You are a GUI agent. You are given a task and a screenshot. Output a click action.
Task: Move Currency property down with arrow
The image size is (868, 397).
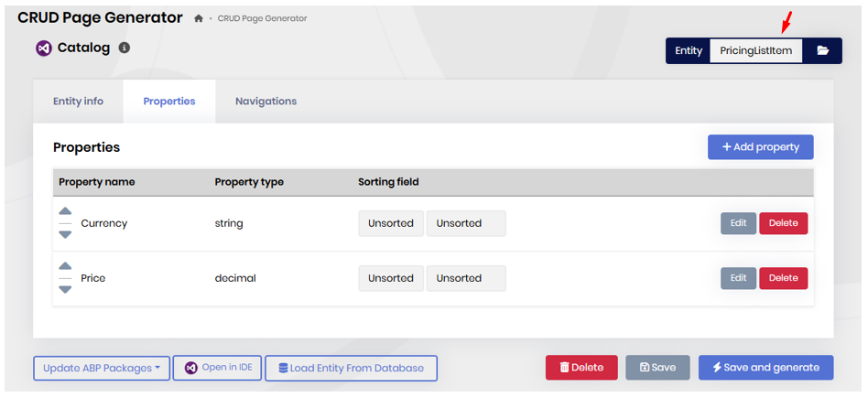tap(65, 234)
